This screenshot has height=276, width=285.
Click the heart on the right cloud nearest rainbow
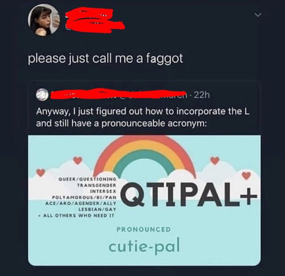tap(215, 161)
